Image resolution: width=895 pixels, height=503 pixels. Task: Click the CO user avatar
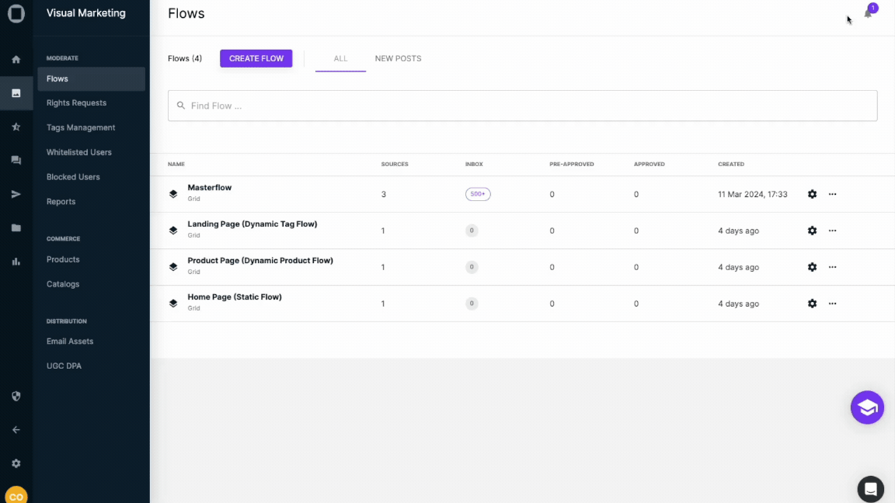(16, 495)
